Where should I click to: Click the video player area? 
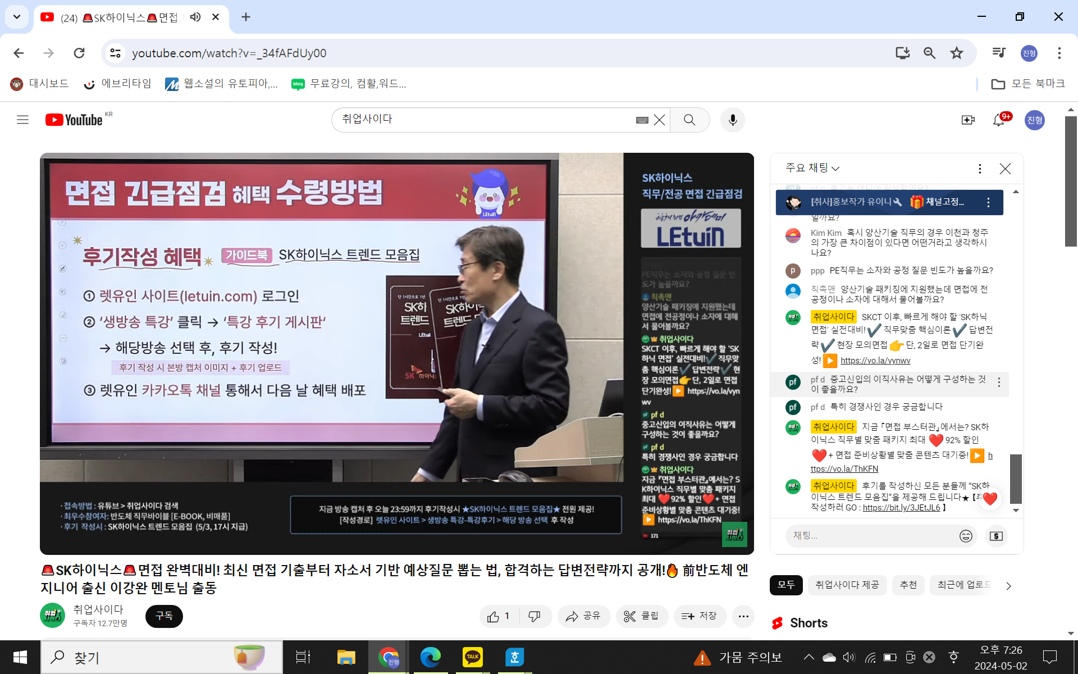point(396,354)
